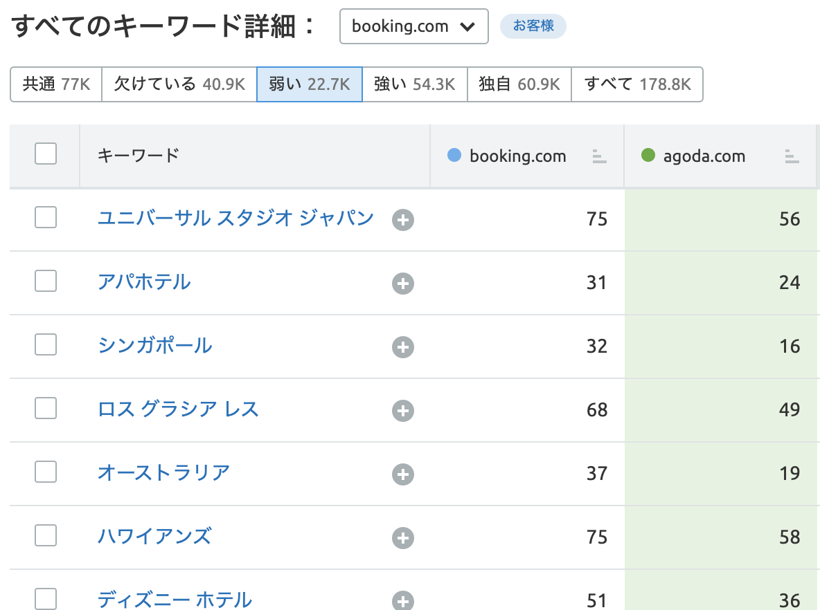
Task: Check the オーストラリア row checkbox
Action: tap(46, 472)
